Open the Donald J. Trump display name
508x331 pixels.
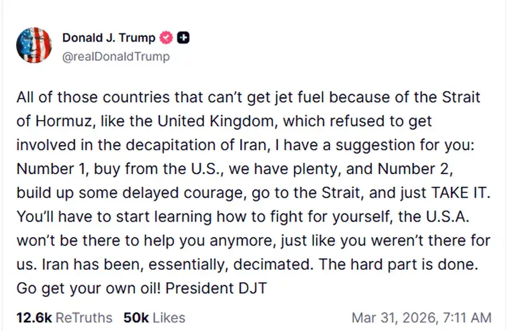109,38
